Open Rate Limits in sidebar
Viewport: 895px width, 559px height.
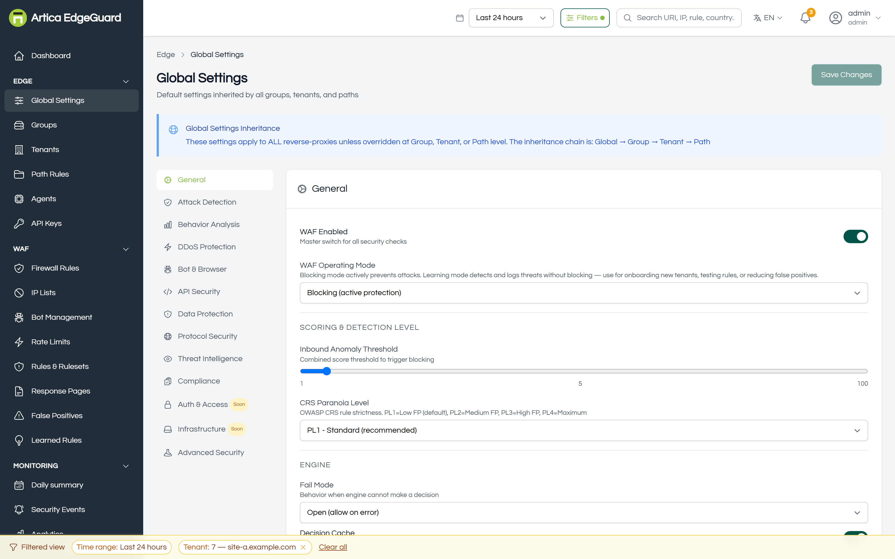71,342
